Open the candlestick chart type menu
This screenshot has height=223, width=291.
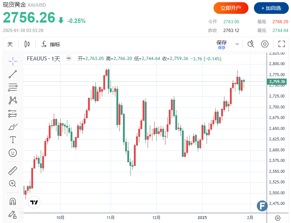click(27, 44)
